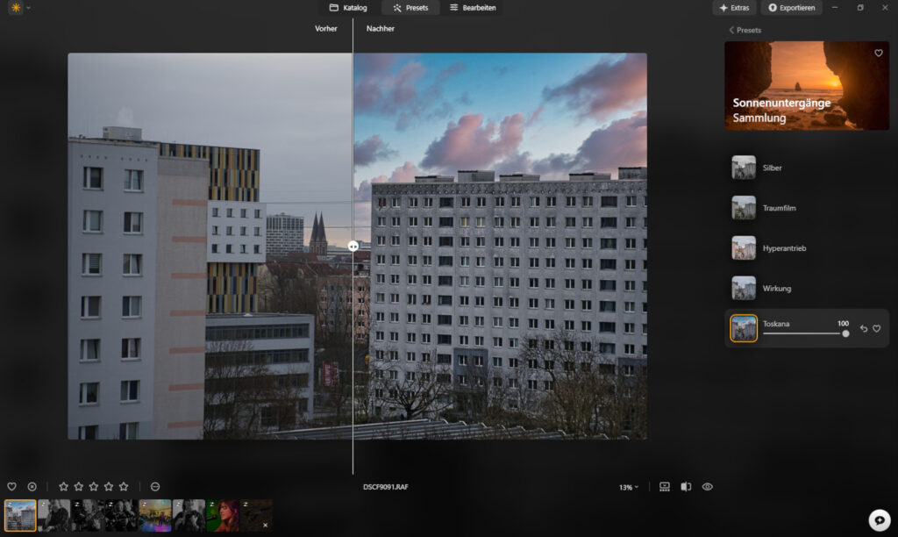Click the fit-to-screen view icon
The height and width of the screenshot is (537, 898).
click(x=664, y=486)
